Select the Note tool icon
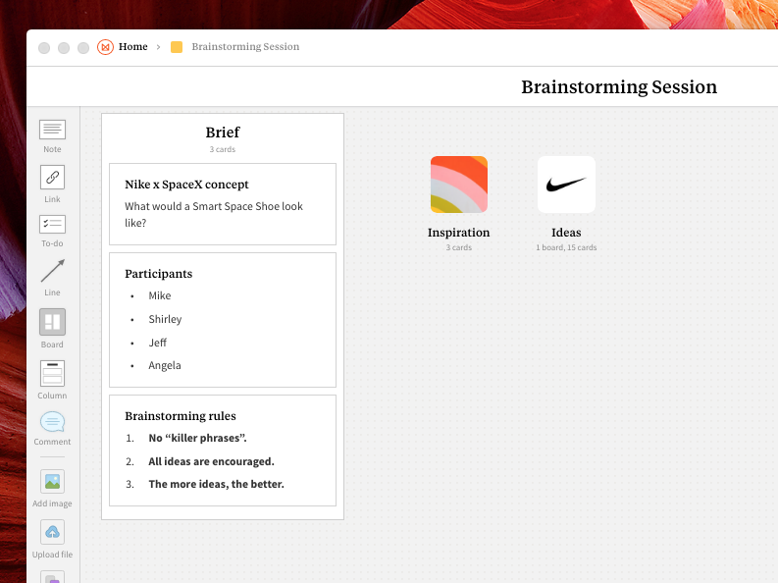Image resolution: width=778 pixels, height=583 pixels. tap(52, 130)
